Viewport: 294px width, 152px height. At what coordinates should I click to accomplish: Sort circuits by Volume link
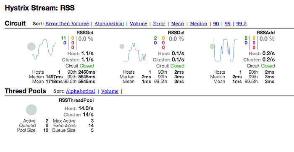point(138,23)
